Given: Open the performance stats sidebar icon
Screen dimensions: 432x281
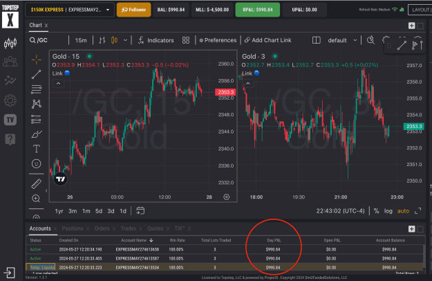Looking at the screenshot, I should [x=10, y=80].
